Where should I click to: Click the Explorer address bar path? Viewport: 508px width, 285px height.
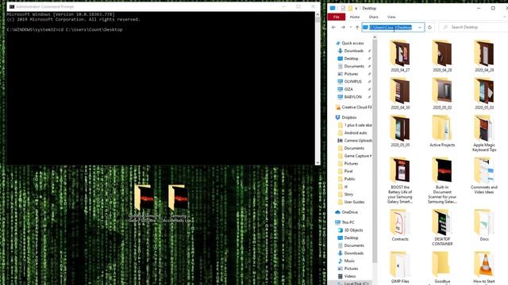coord(390,28)
